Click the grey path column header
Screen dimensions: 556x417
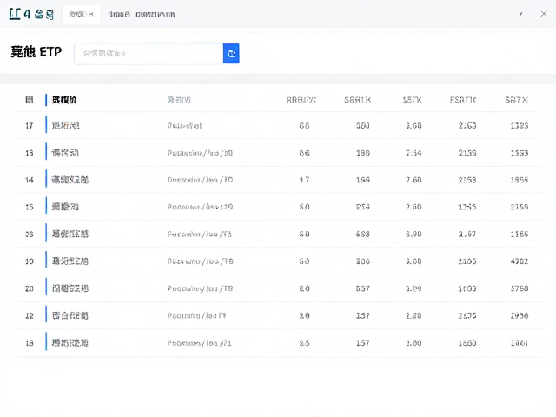[x=179, y=100]
